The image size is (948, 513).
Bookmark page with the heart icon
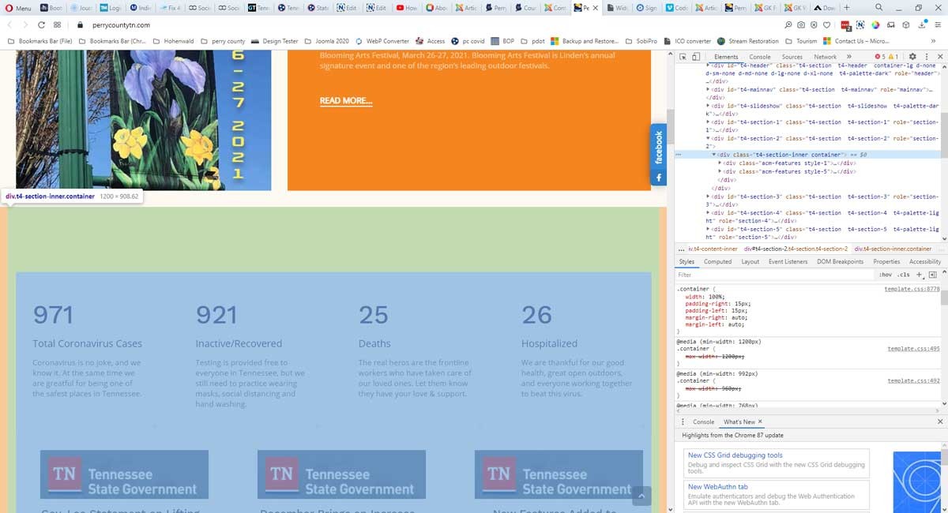(826, 25)
